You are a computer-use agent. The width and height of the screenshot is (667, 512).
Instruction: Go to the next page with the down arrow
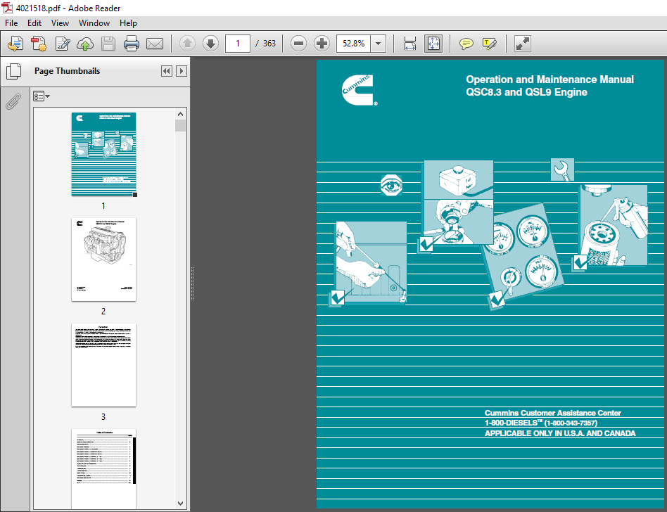(x=210, y=44)
